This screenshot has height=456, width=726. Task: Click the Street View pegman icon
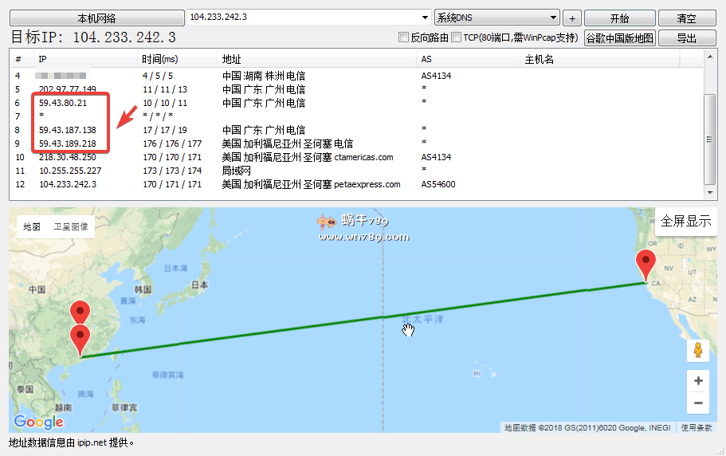(697, 350)
